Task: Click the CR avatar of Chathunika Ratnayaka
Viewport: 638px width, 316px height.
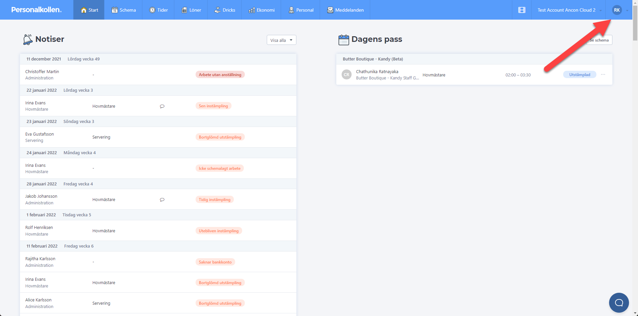Action: 347,74
